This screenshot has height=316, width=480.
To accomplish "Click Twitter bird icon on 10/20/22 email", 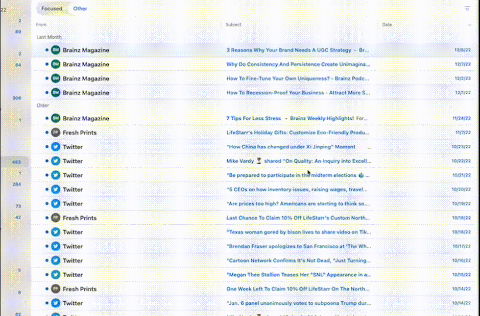I will pyautogui.click(x=56, y=189).
